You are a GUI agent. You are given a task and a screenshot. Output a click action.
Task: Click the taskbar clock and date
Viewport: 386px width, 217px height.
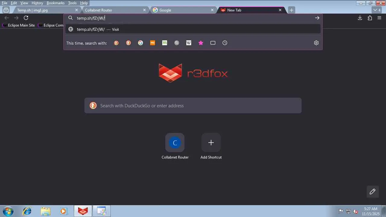pyautogui.click(x=371, y=211)
